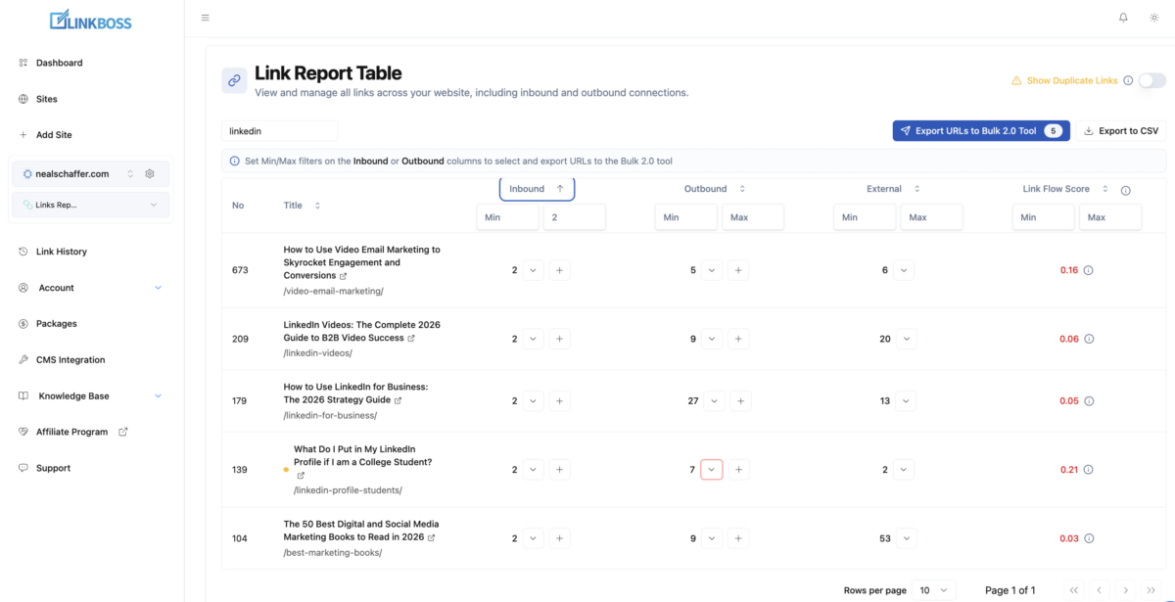Screen dimensions: 1175x602
Task: Add inbound link with plus for row 139
Action: click(x=559, y=470)
